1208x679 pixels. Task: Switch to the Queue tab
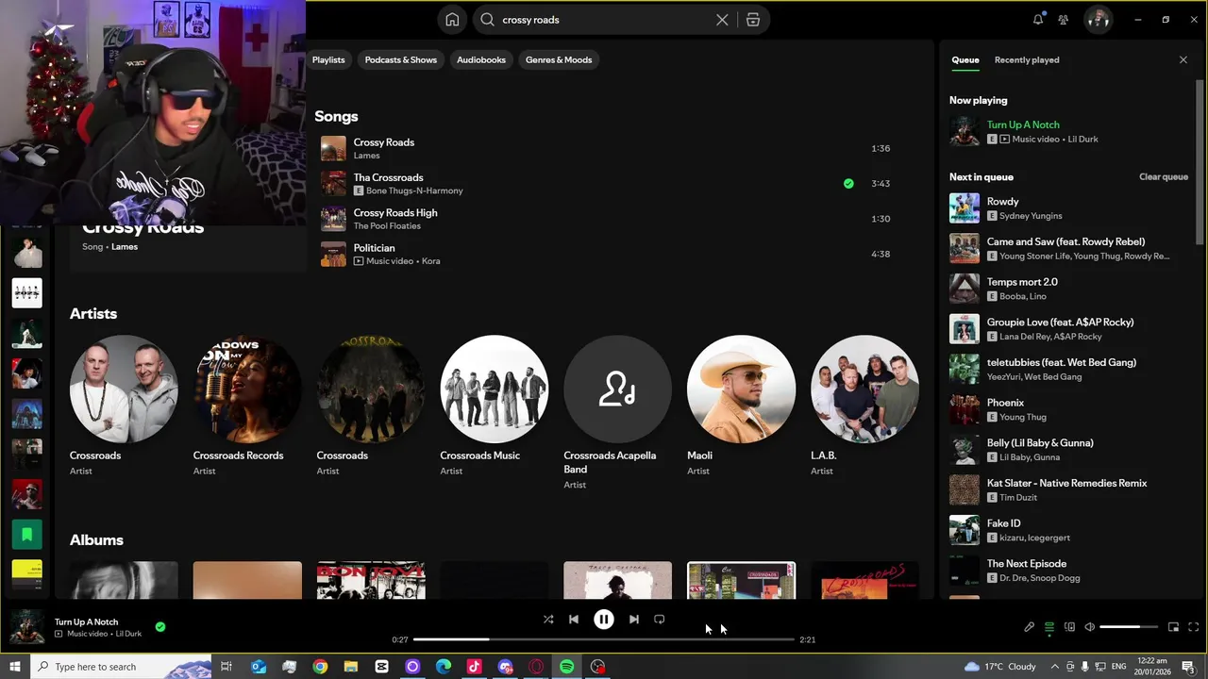tap(965, 59)
